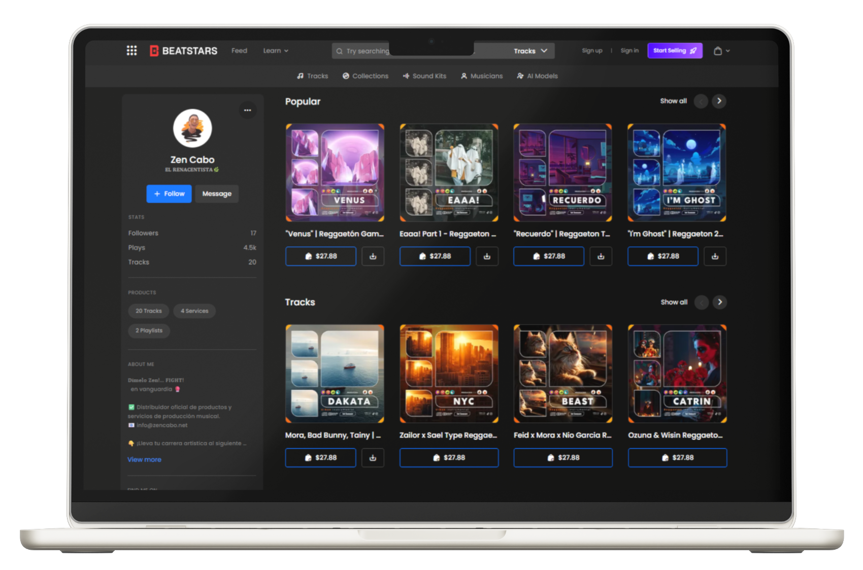The image size is (863, 570).
Task: Click the Sign up link
Action: [592, 51]
